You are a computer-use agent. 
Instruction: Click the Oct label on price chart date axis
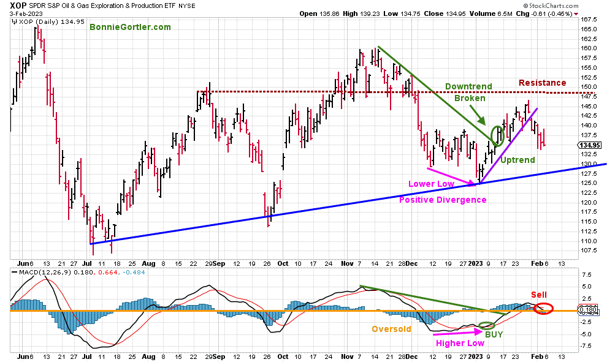pos(283,264)
